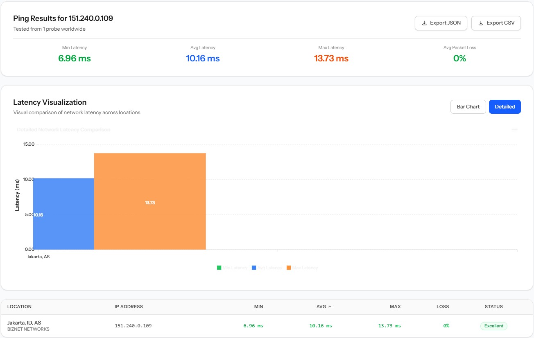
Task: Toggle Min Latency series in legend
Action: (x=232, y=268)
